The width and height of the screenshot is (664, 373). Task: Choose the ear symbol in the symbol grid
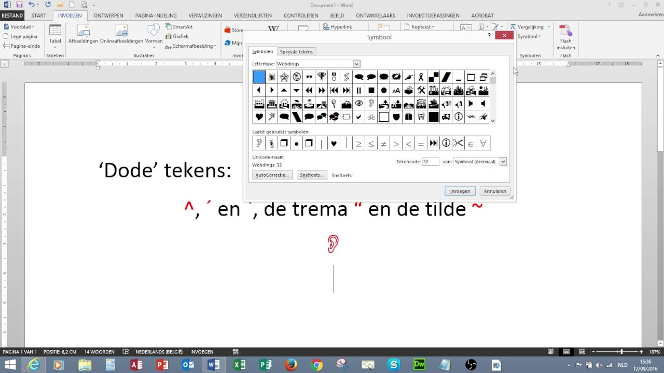click(371, 104)
